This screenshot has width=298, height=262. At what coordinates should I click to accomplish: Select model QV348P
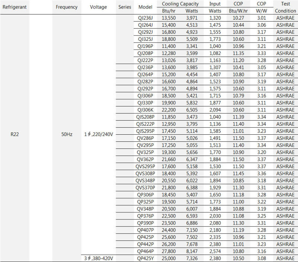pyautogui.click(x=145, y=209)
